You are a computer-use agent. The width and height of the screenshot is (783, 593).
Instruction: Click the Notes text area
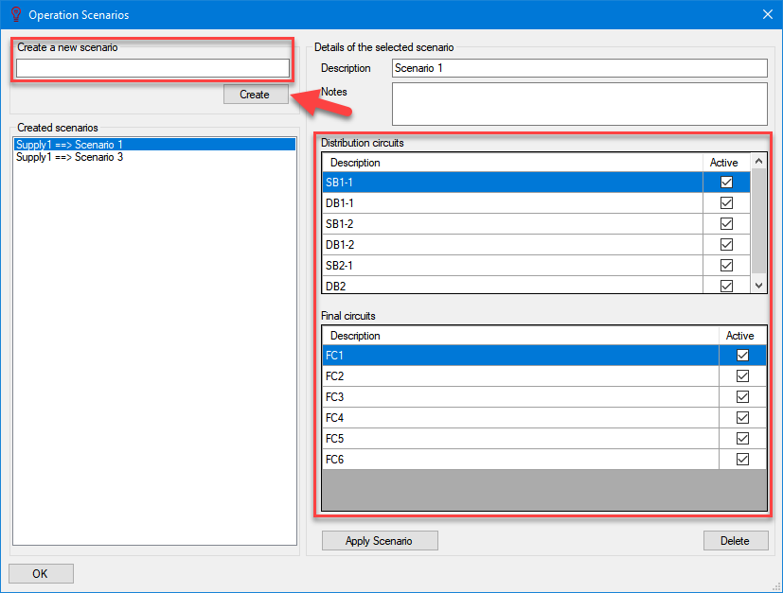(x=579, y=104)
